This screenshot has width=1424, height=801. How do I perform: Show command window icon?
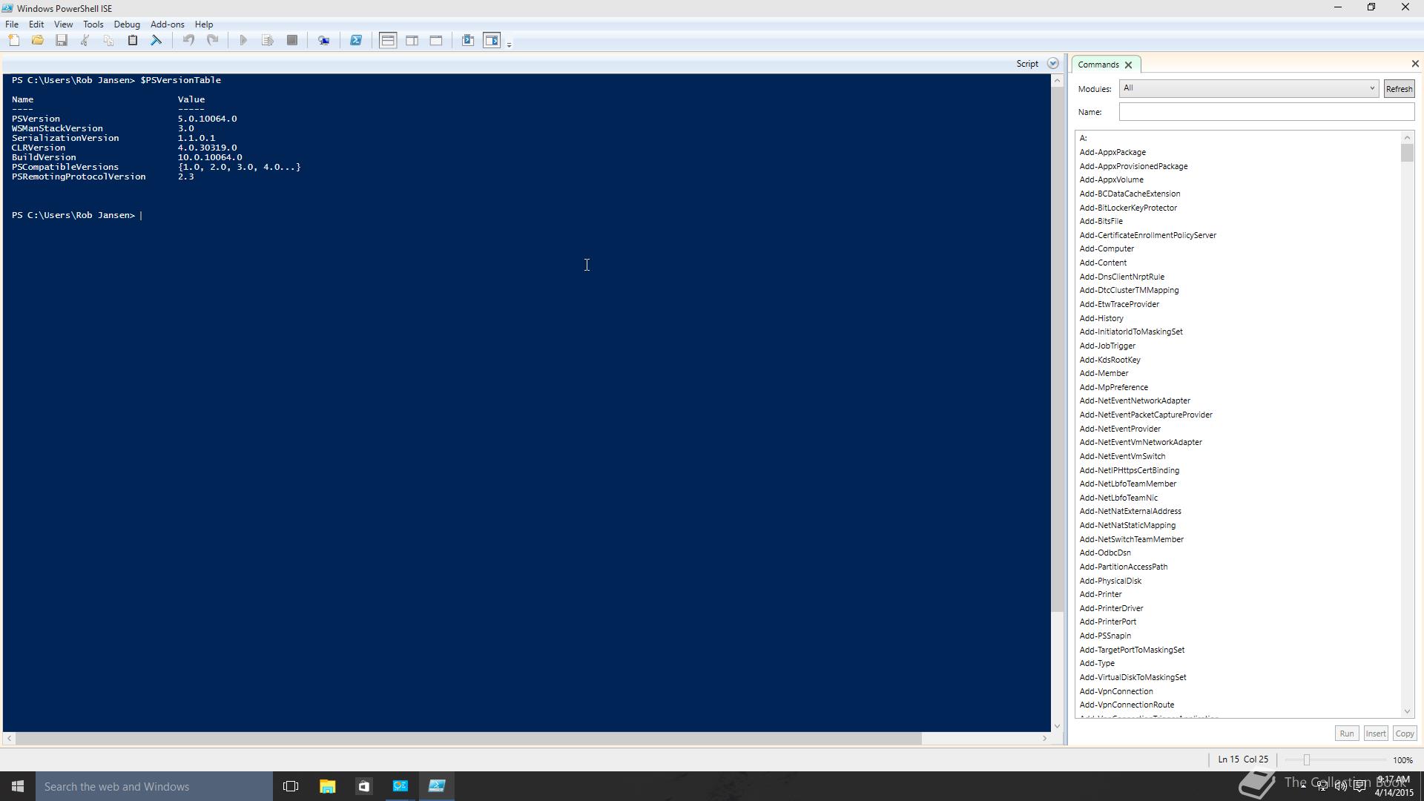(468, 41)
